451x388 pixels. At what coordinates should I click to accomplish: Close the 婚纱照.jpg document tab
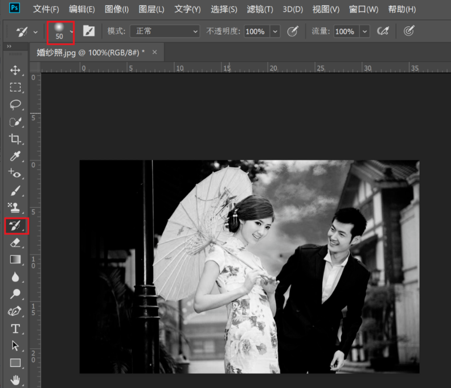[x=154, y=52]
